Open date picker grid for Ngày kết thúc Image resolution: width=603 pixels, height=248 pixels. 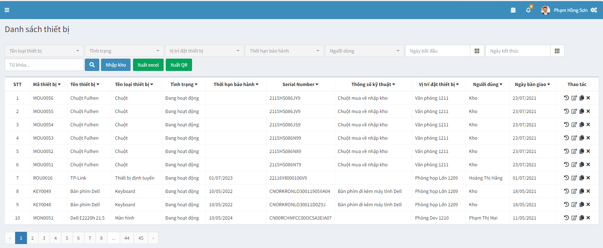557,51
